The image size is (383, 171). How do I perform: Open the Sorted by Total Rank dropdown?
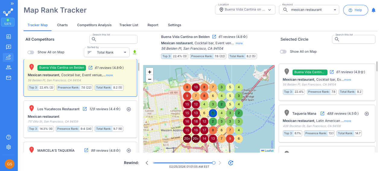107,52
